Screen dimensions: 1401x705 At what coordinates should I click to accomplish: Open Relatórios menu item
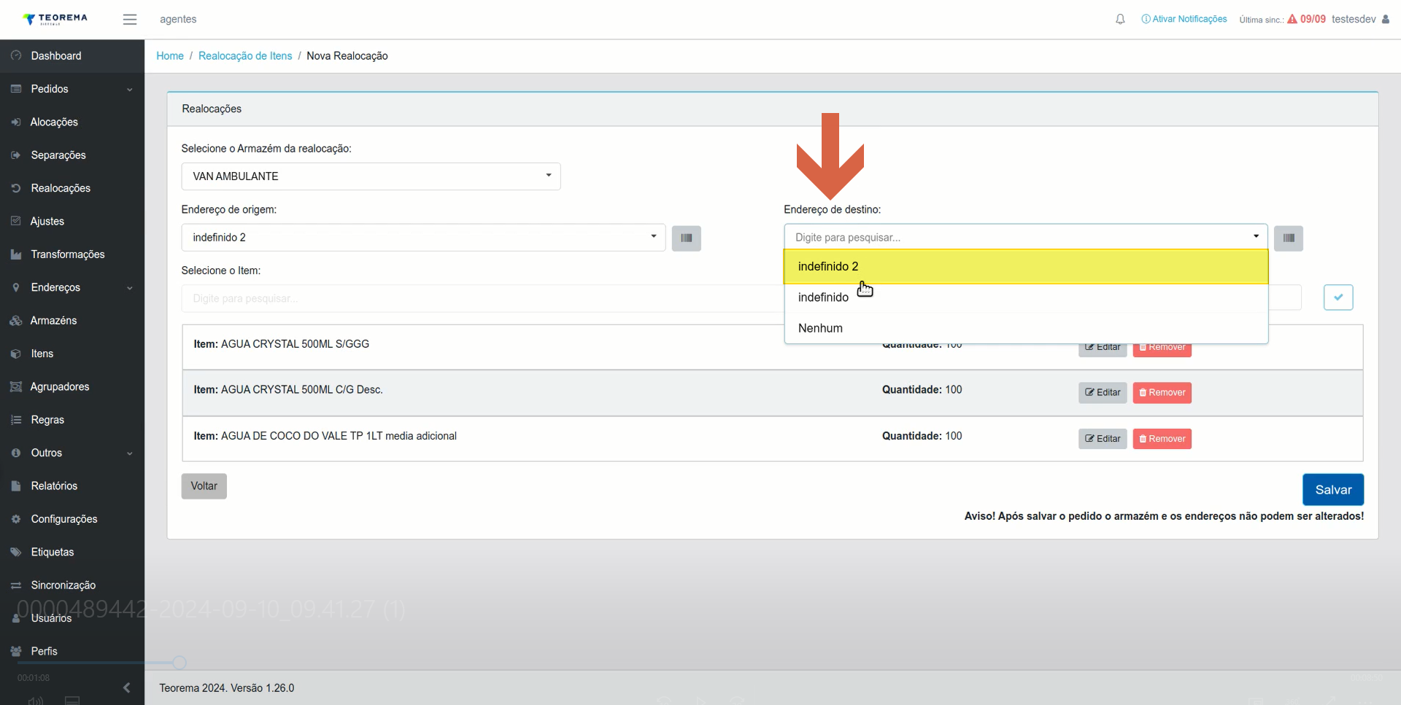(x=72, y=486)
